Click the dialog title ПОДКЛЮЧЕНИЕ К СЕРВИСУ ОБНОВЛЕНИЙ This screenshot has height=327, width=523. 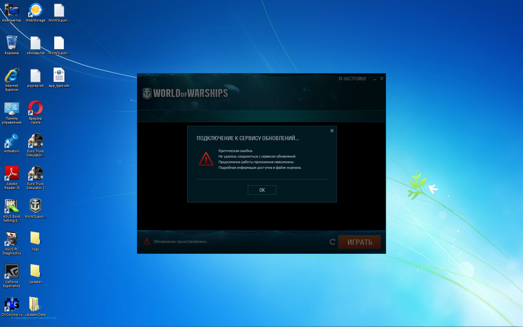[248, 138]
